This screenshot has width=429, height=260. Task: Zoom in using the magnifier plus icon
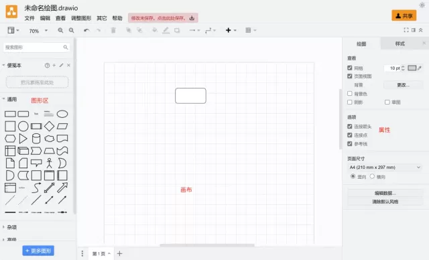pyautogui.click(x=60, y=30)
